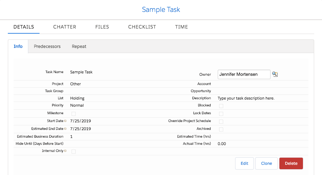Viewport: 322px width, 175px height.
Task: Open the FILES tab
Action: pyautogui.click(x=102, y=27)
